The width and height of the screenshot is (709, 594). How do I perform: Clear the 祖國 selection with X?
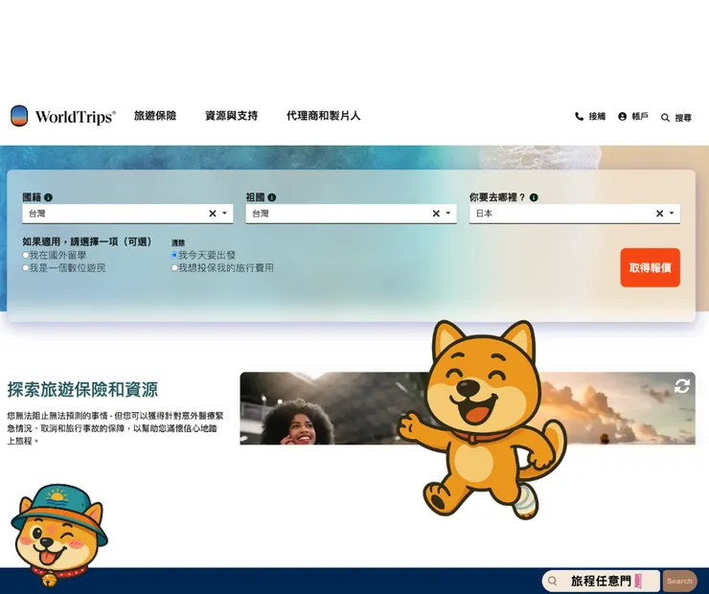[x=436, y=214]
